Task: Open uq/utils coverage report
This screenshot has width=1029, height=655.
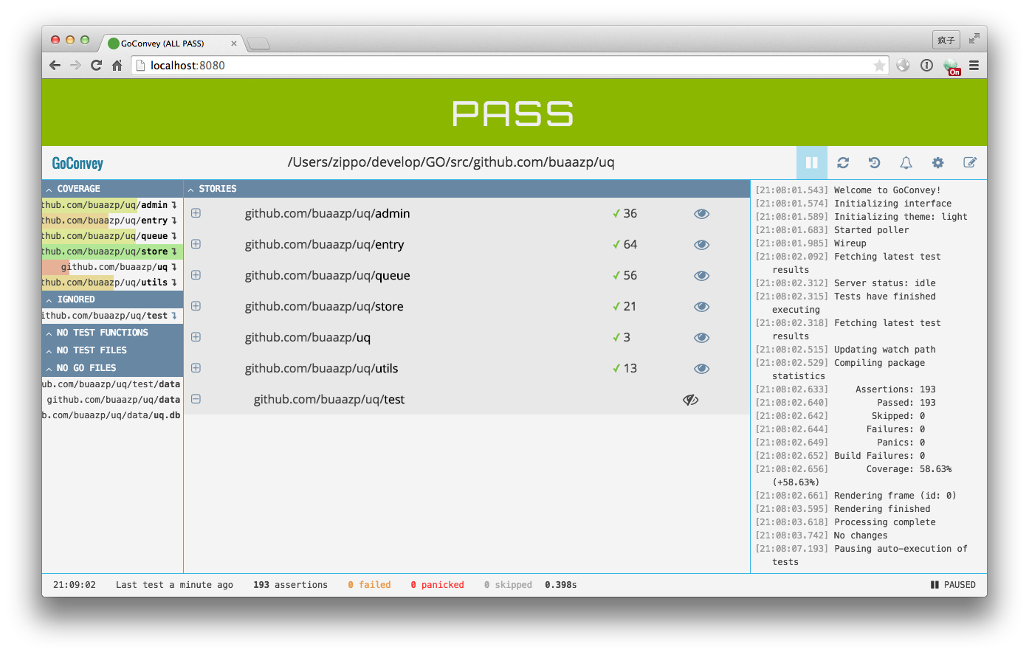Action: 105,283
